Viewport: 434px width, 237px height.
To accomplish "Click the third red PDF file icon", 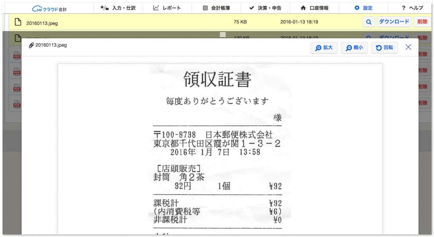I will click(17, 88).
